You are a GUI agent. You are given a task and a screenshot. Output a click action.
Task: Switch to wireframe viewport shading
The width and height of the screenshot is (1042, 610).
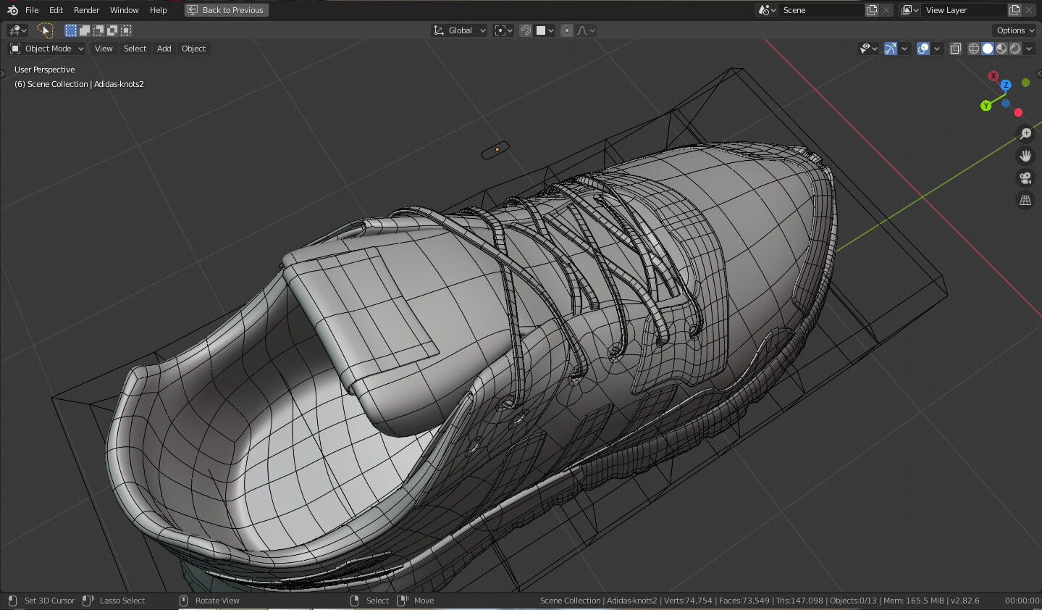click(974, 49)
